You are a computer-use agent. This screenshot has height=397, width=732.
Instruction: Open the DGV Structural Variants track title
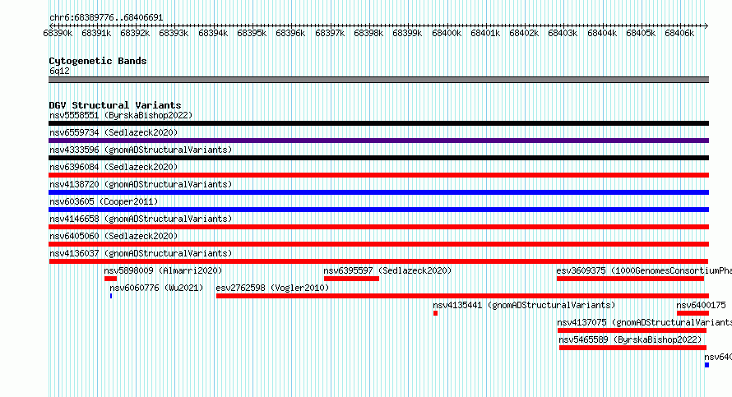115,105
